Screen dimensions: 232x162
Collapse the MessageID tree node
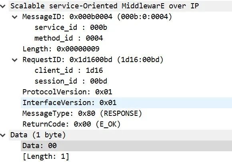(x=15, y=17)
